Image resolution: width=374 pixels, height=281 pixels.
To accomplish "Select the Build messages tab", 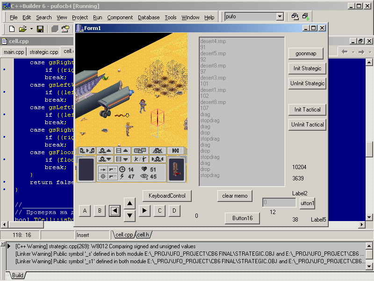I will [17, 275].
